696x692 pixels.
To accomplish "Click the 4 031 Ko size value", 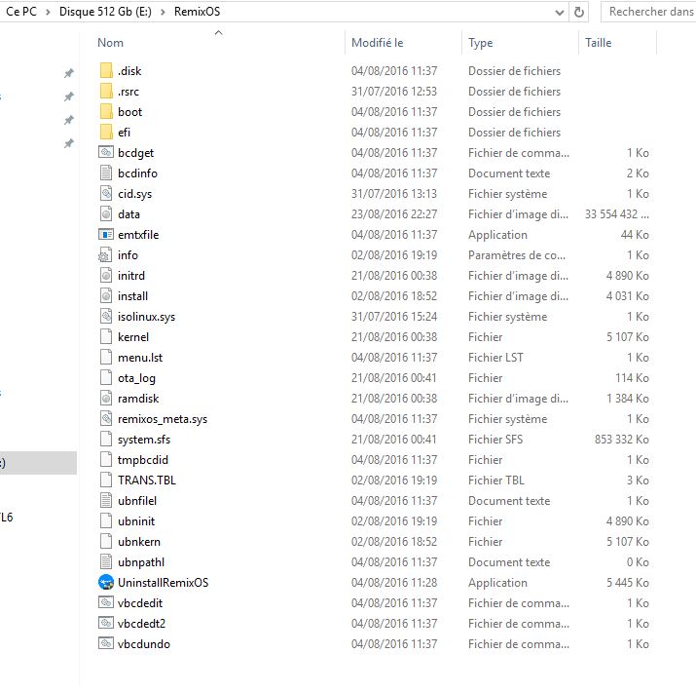I will [x=628, y=296].
